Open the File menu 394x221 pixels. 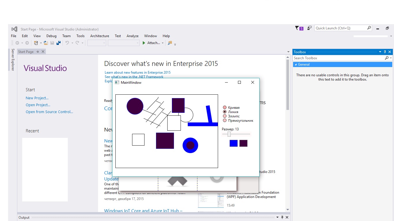tap(14, 36)
